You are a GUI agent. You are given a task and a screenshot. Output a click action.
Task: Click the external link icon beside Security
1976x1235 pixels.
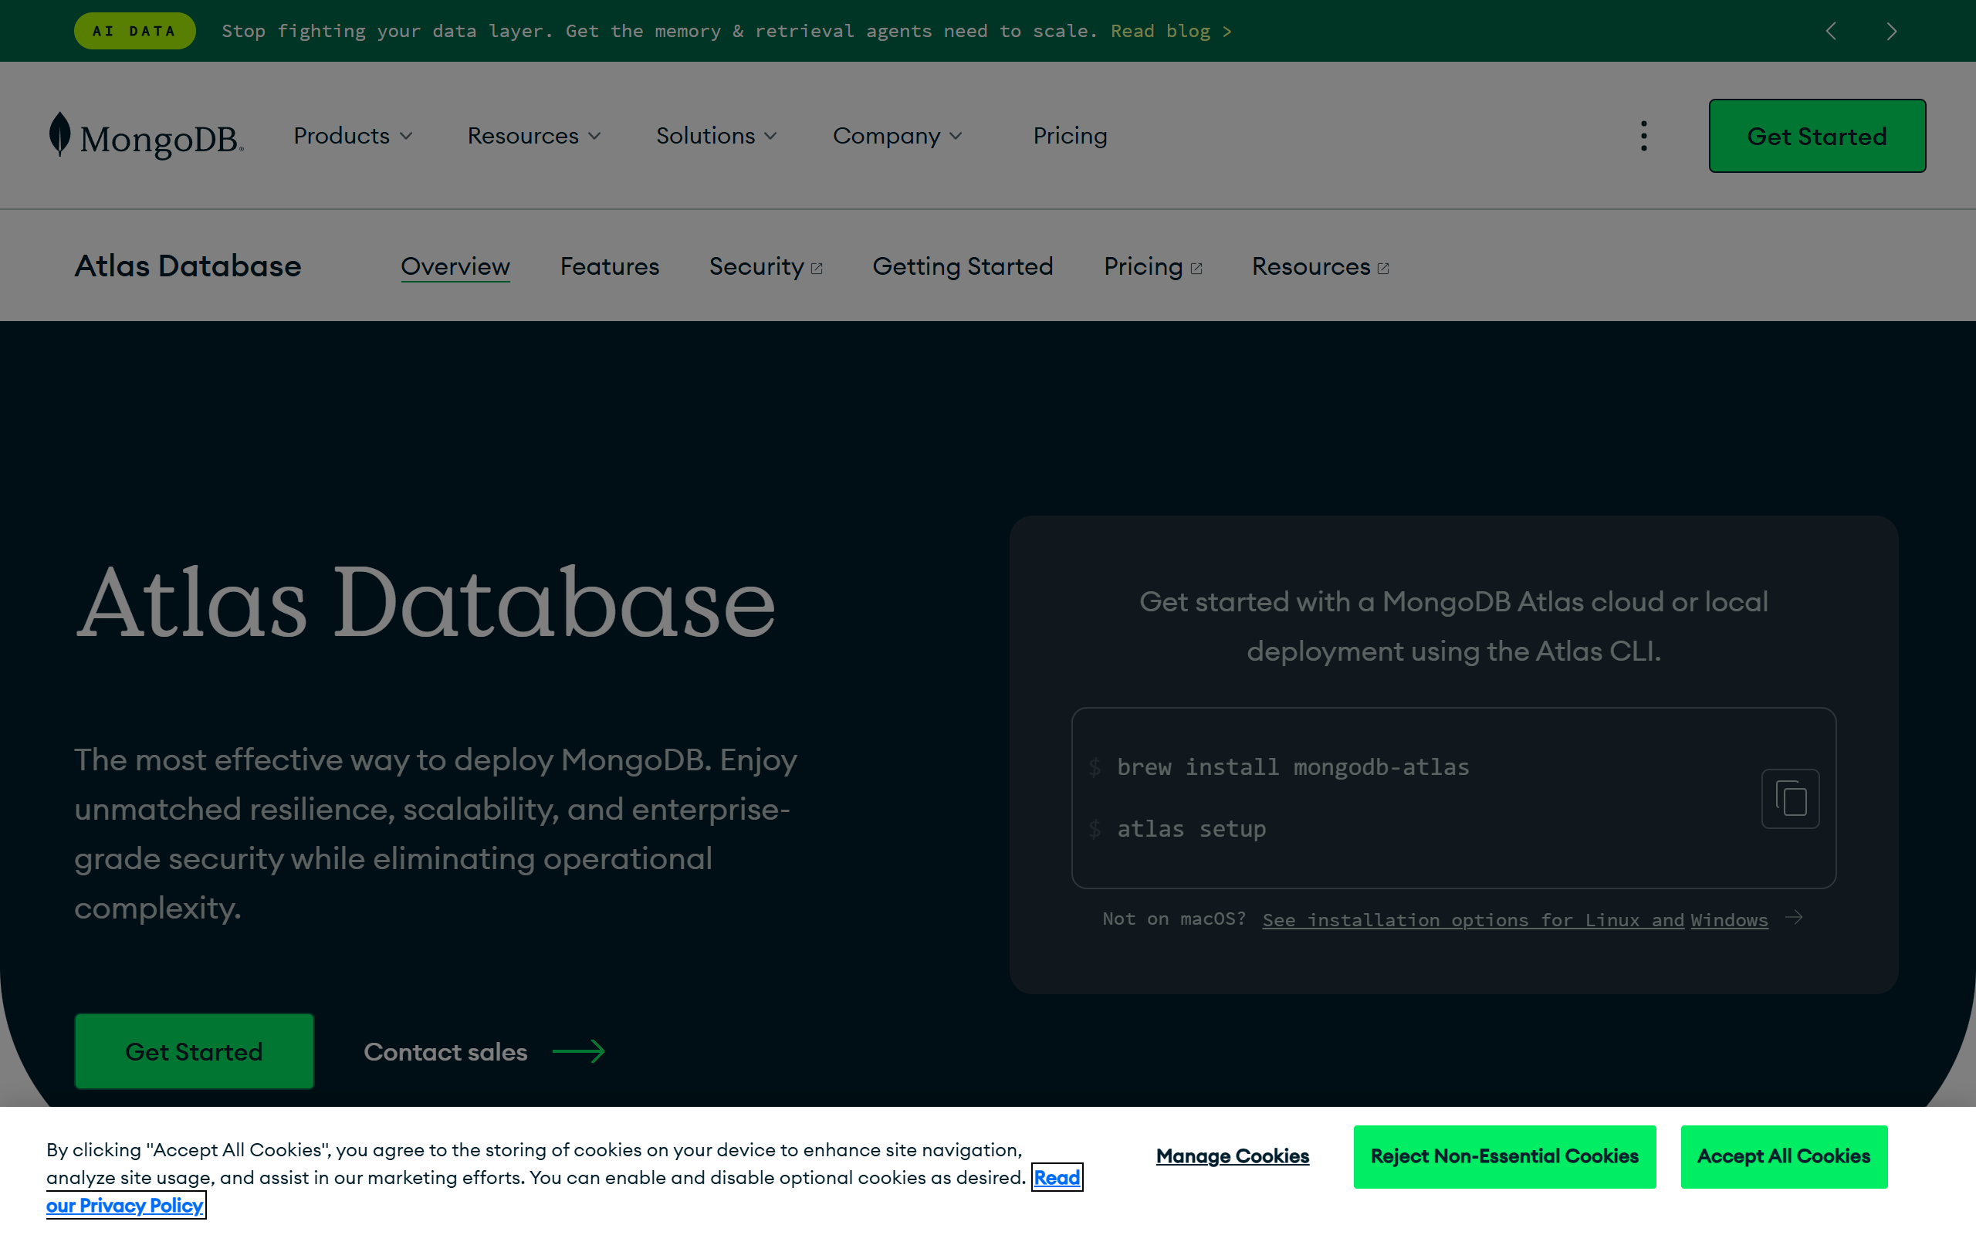pos(817,269)
